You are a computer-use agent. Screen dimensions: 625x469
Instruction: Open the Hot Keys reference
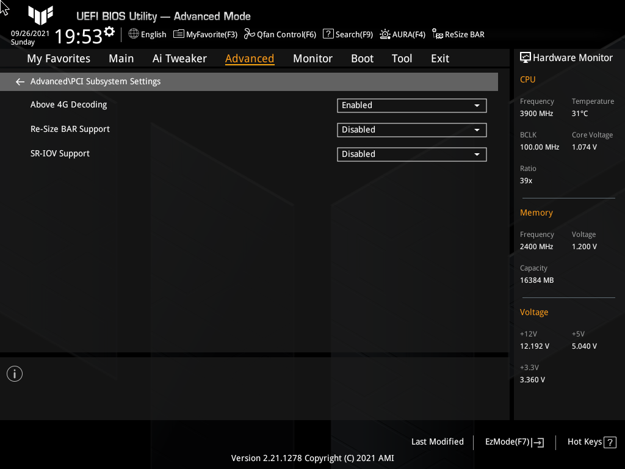pyautogui.click(x=590, y=442)
